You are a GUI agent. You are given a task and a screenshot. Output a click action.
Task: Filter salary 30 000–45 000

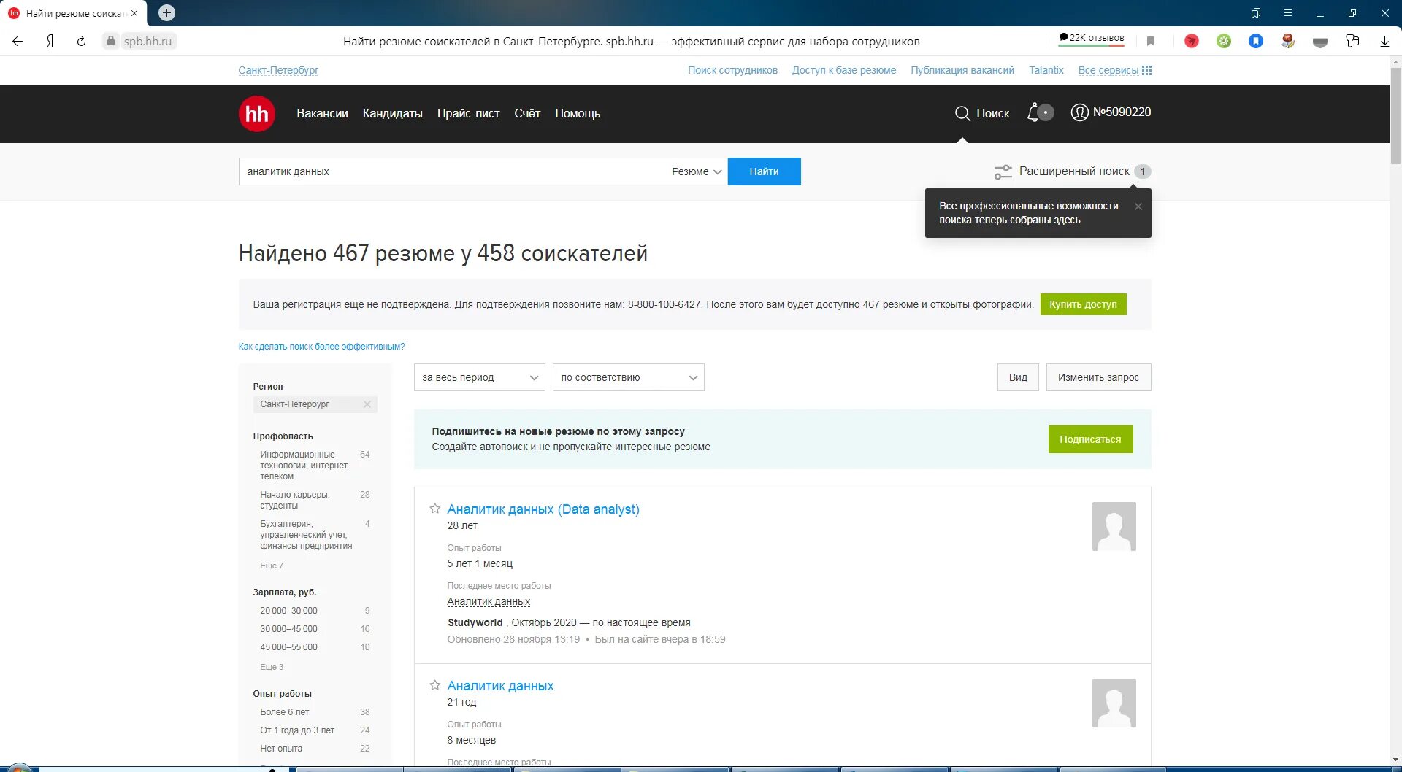click(x=288, y=629)
